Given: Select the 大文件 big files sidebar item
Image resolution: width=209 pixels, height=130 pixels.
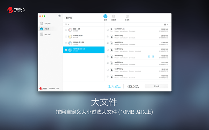Looking at the screenshot, I should click(x=45, y=29).
